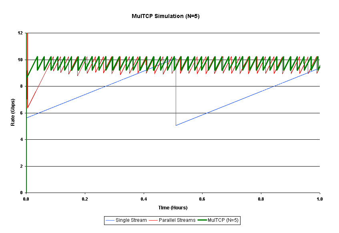
Task: Click the 0.8 tick label on x-axis
Action: pos(261,199)
